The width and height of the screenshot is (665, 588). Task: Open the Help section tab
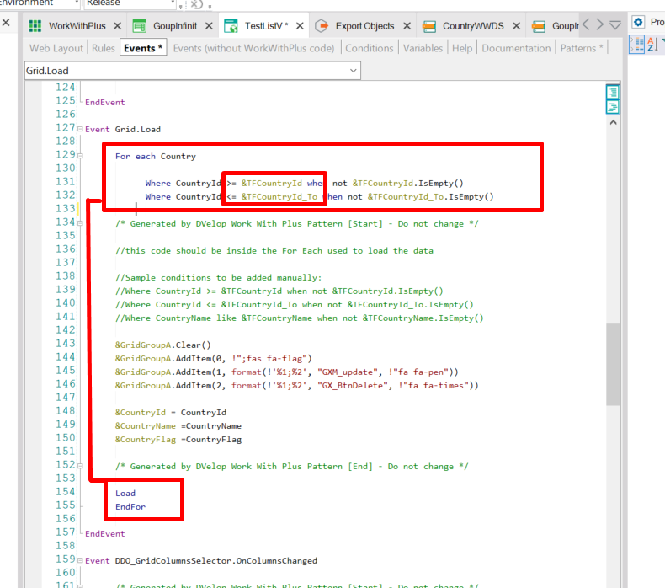[462, 48]
